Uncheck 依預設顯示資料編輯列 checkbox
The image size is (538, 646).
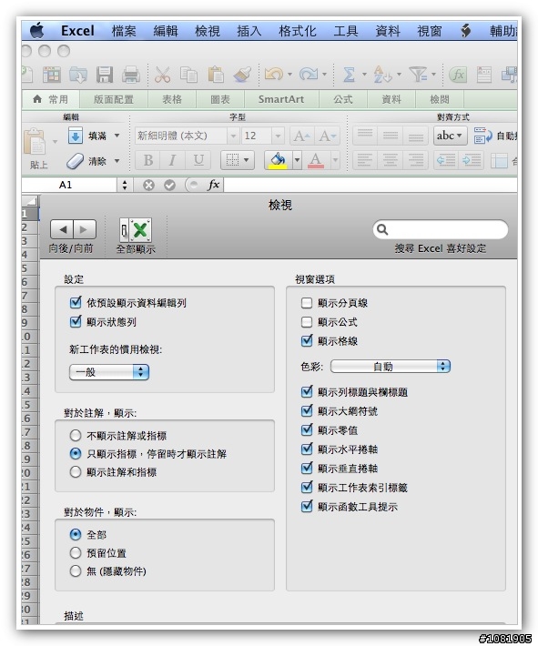point(76,303)
